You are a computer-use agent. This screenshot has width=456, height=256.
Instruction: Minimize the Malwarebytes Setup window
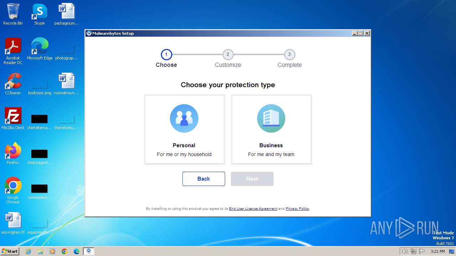pyautogui.click(x=354, y=33)
